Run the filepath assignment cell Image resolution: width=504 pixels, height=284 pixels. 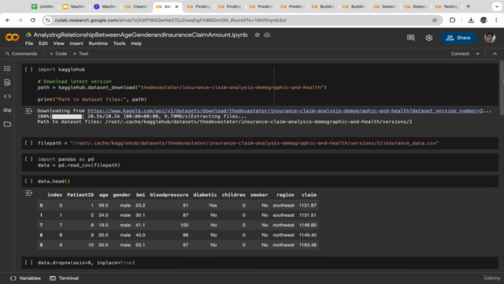[x=28, y=143]
